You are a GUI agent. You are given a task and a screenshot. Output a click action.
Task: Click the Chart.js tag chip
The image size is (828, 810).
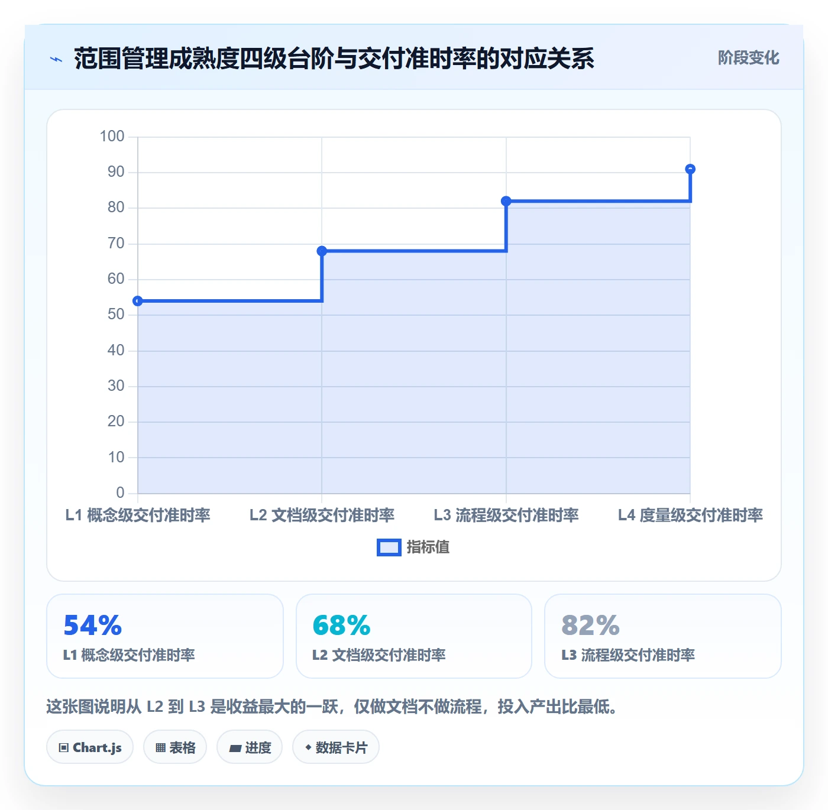90,747
